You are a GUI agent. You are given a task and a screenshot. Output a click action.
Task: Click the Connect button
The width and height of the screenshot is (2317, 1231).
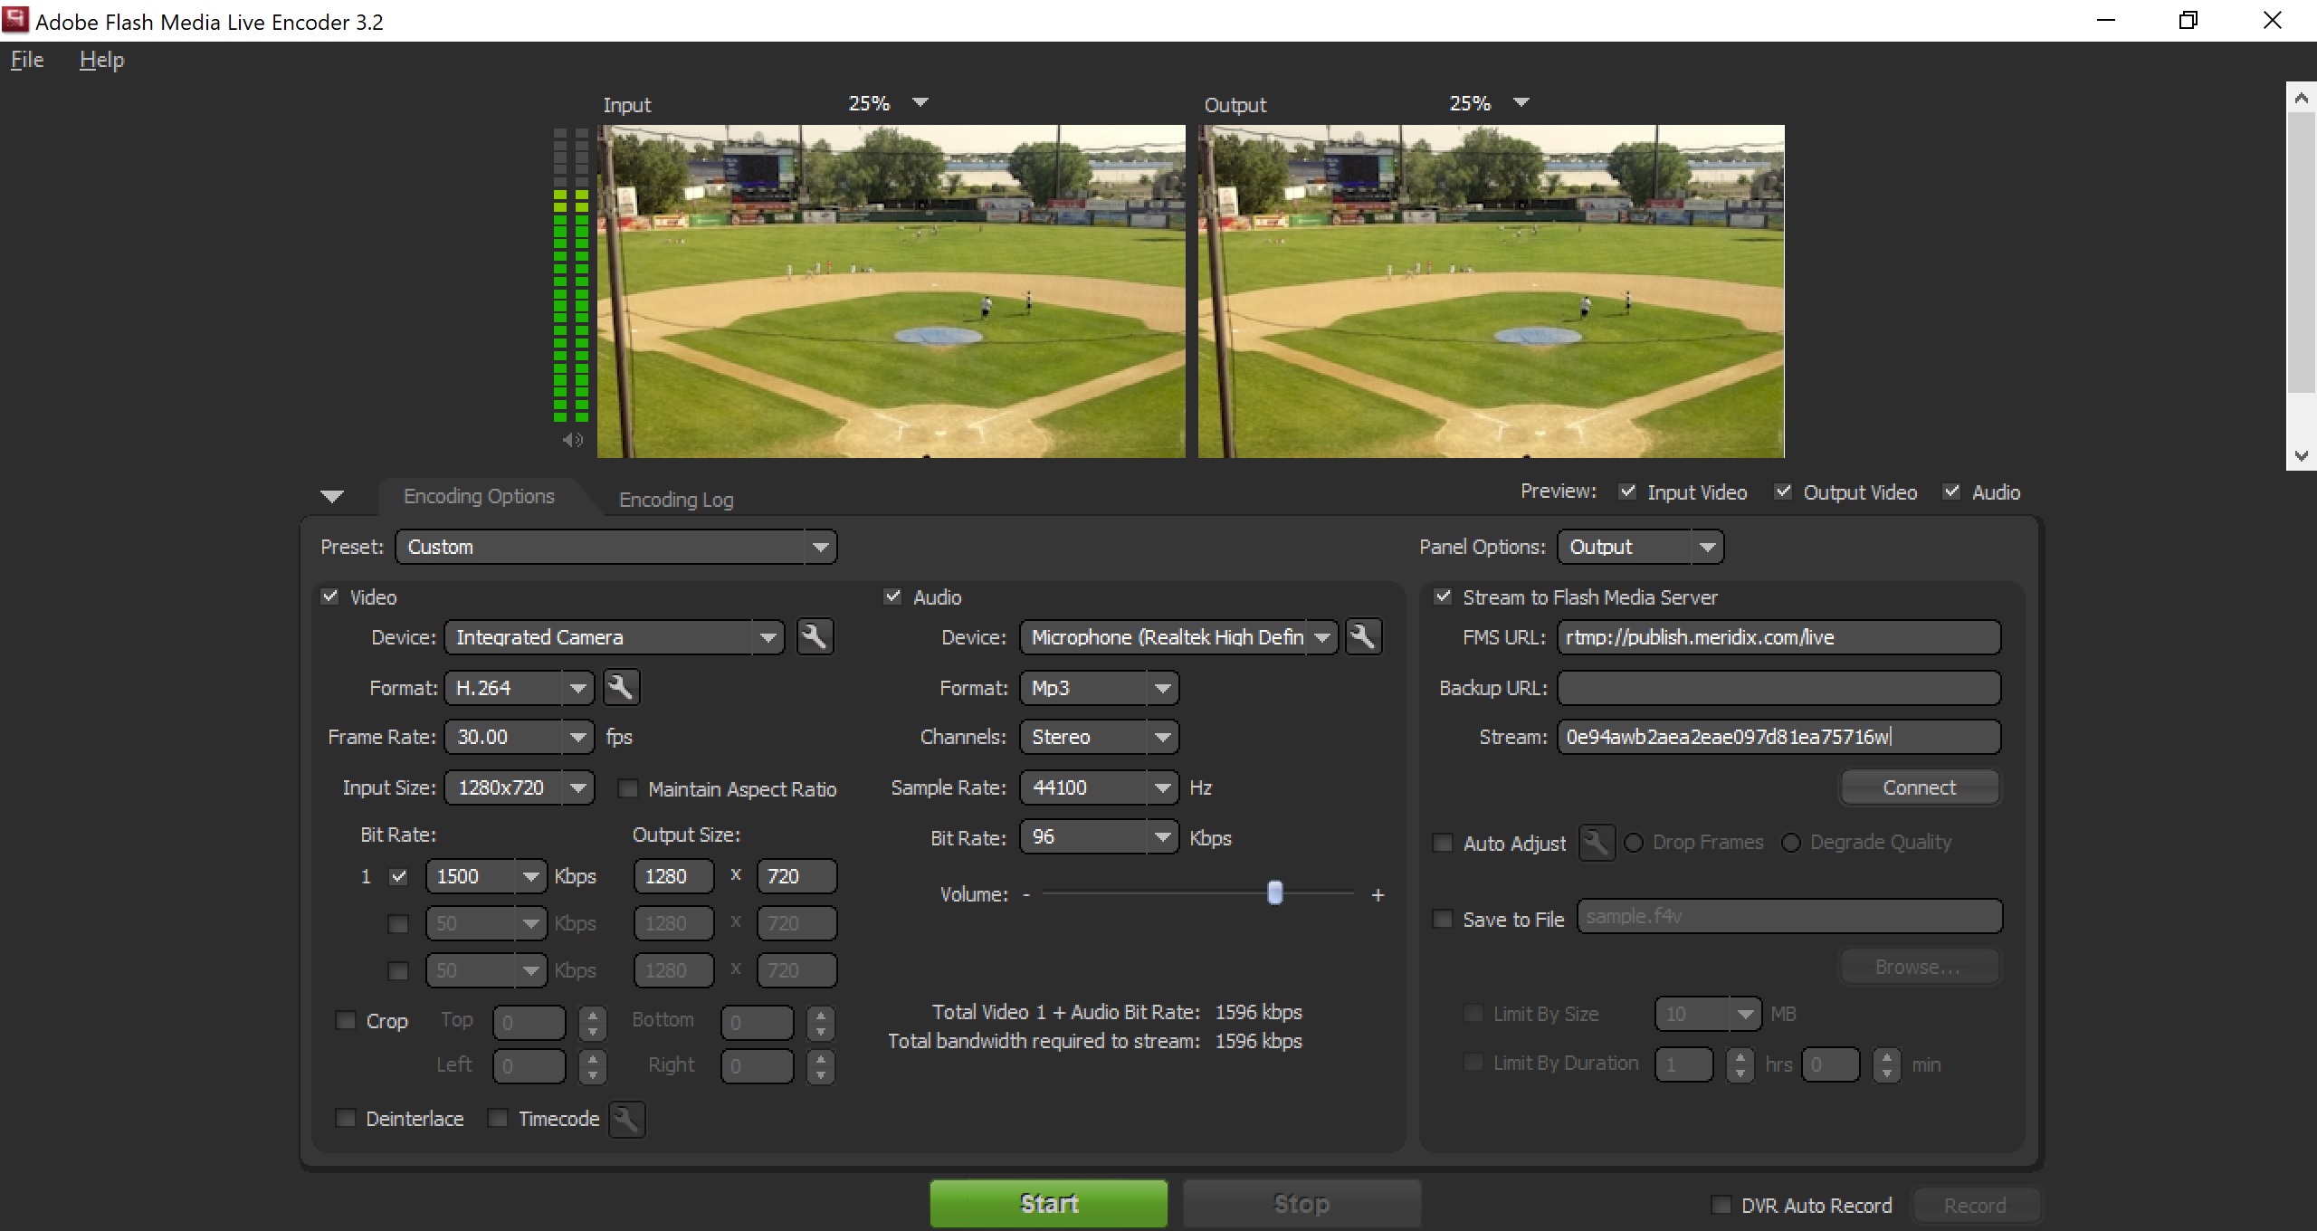coord(1919,787)
